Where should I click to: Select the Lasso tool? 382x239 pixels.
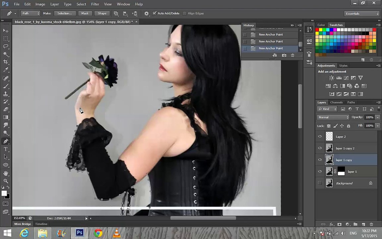(6, 46)
